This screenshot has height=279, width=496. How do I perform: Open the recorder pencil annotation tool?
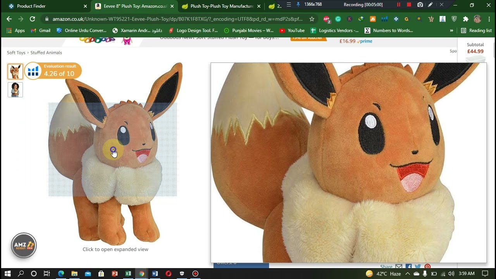click(x=431, y=5)
